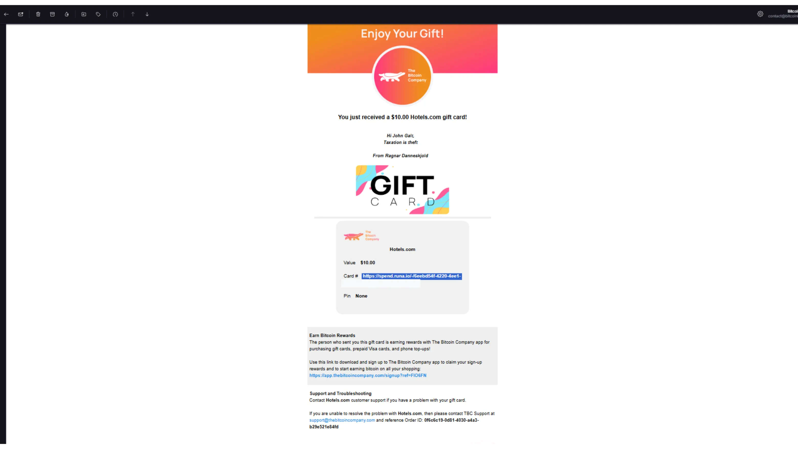Click The Bitcoin Company circular logo

(402, 76)
